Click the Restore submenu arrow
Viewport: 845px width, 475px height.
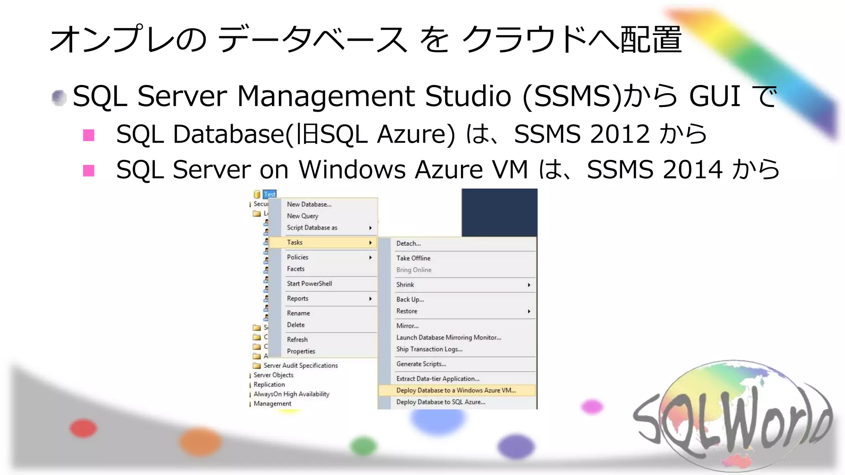529,311
